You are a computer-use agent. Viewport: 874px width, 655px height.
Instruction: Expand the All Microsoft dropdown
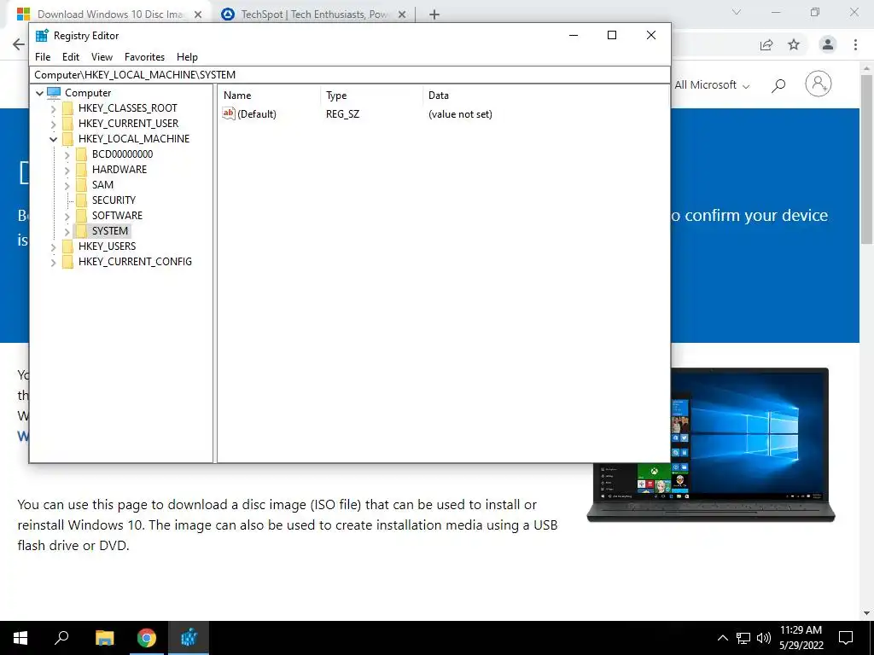(712, 85)
